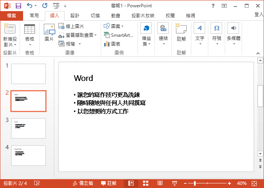Click the slide title 'Word'

(x=83, y=78)
